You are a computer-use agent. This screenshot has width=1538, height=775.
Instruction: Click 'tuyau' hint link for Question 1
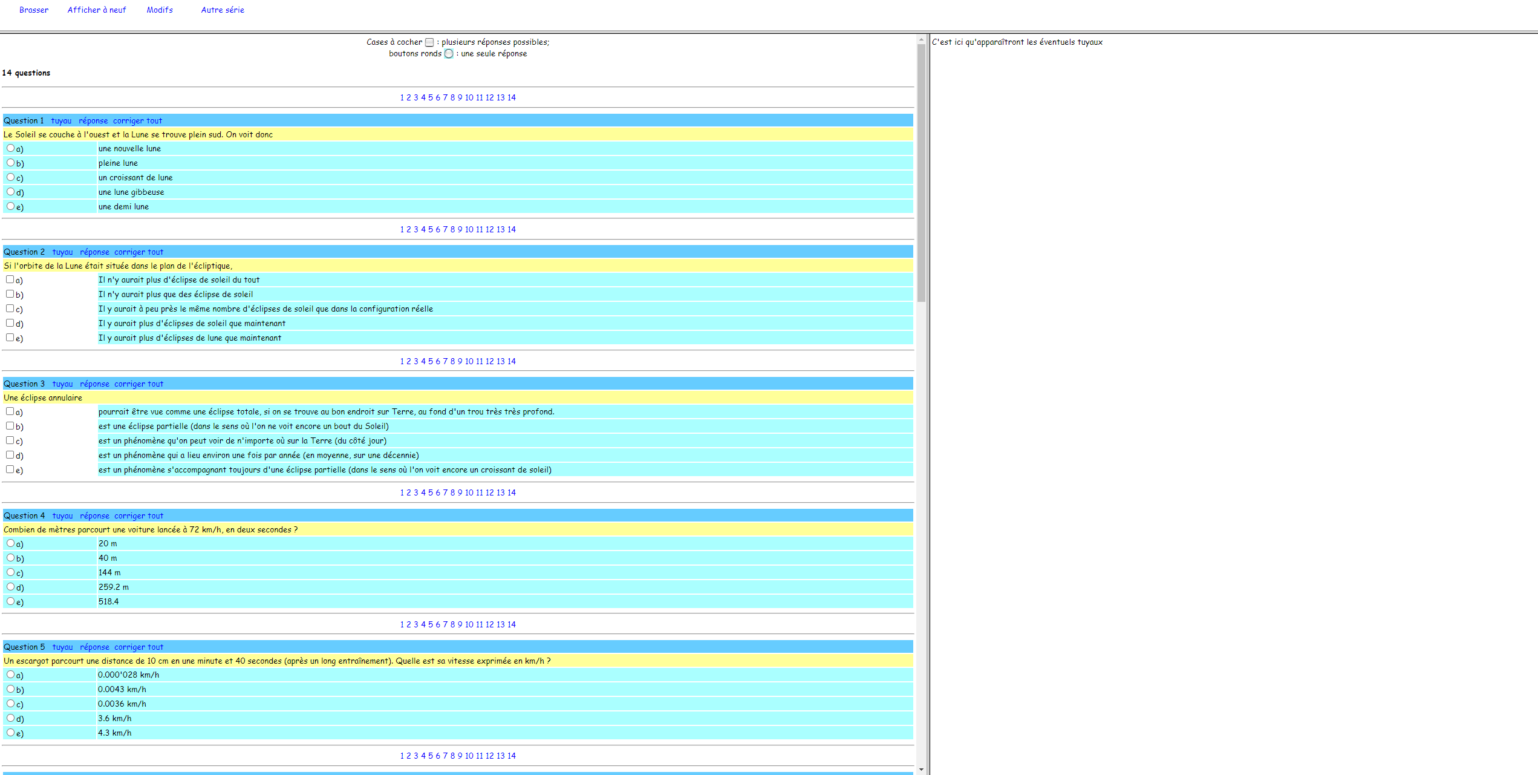point(61,120)
